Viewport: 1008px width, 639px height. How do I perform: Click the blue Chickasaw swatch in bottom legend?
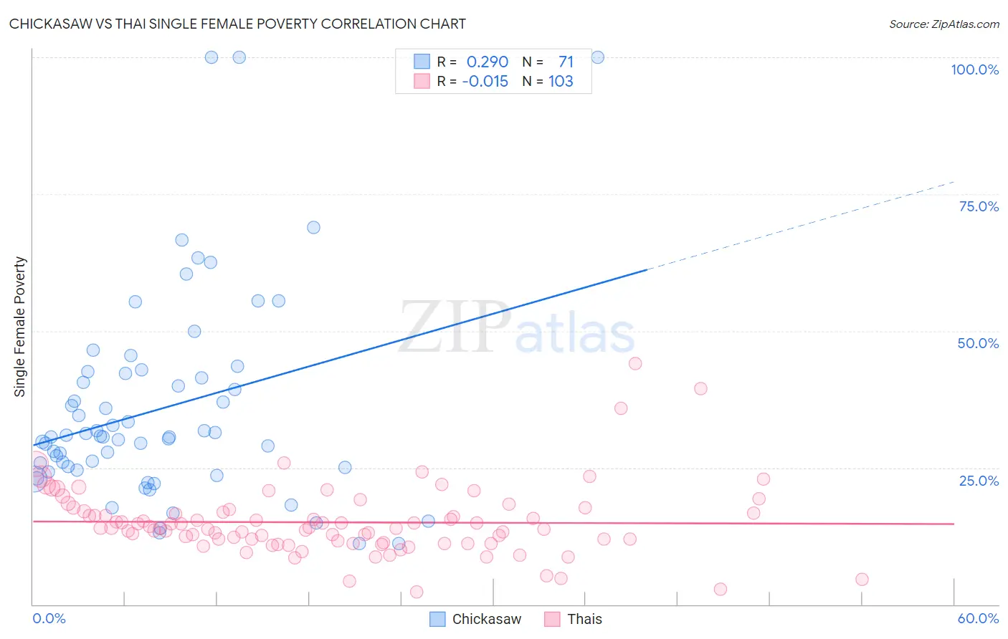coord(437,619)
